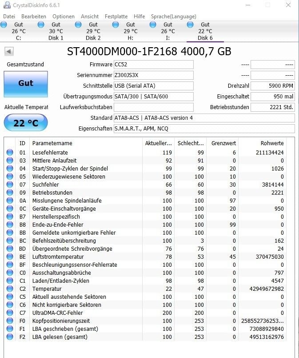Click status icon for Kopfpositionierungszeit
This screenshot has width=299, height=358.
(x=10, y=320)
